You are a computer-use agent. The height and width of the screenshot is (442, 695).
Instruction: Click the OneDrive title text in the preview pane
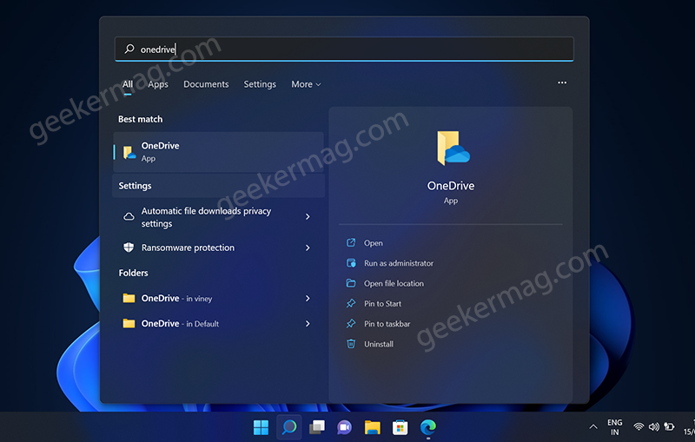click(x=451, y=186)
